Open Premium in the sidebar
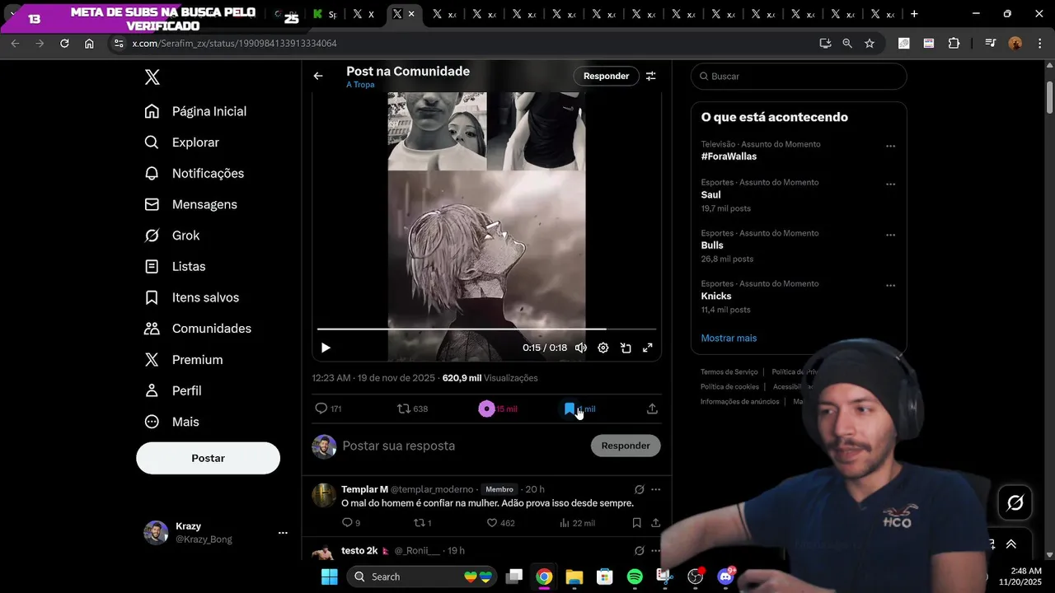Screen dimensions: 1055x593 click(184, 360)
